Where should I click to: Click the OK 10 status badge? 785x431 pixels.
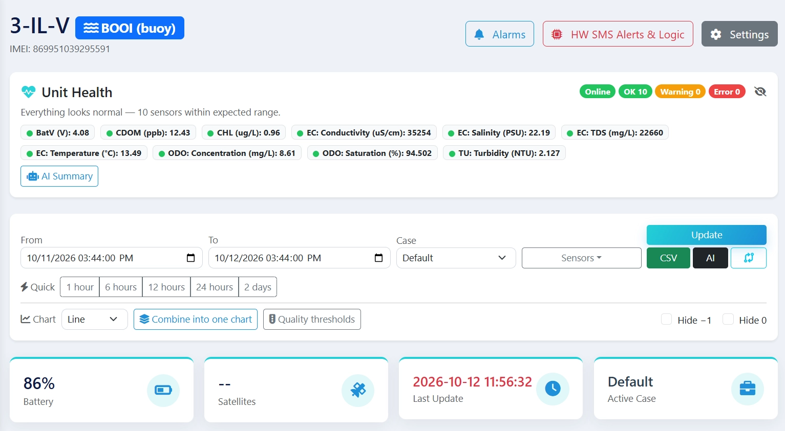tap(635, 92)
